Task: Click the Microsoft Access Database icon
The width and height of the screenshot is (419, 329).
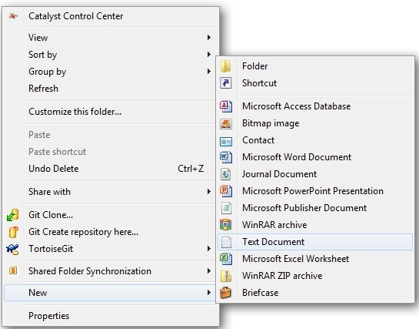Action: [226, 106]
